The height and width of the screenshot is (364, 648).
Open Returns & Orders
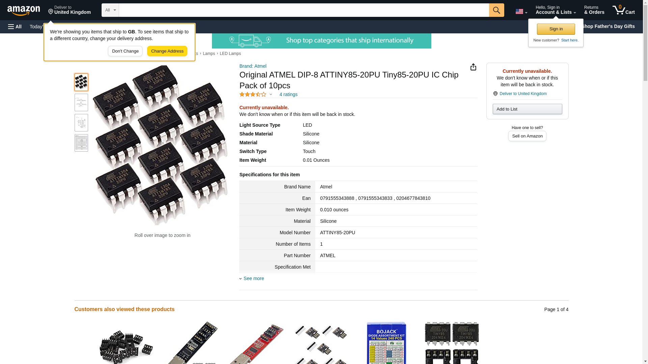(x=594, y=10)
